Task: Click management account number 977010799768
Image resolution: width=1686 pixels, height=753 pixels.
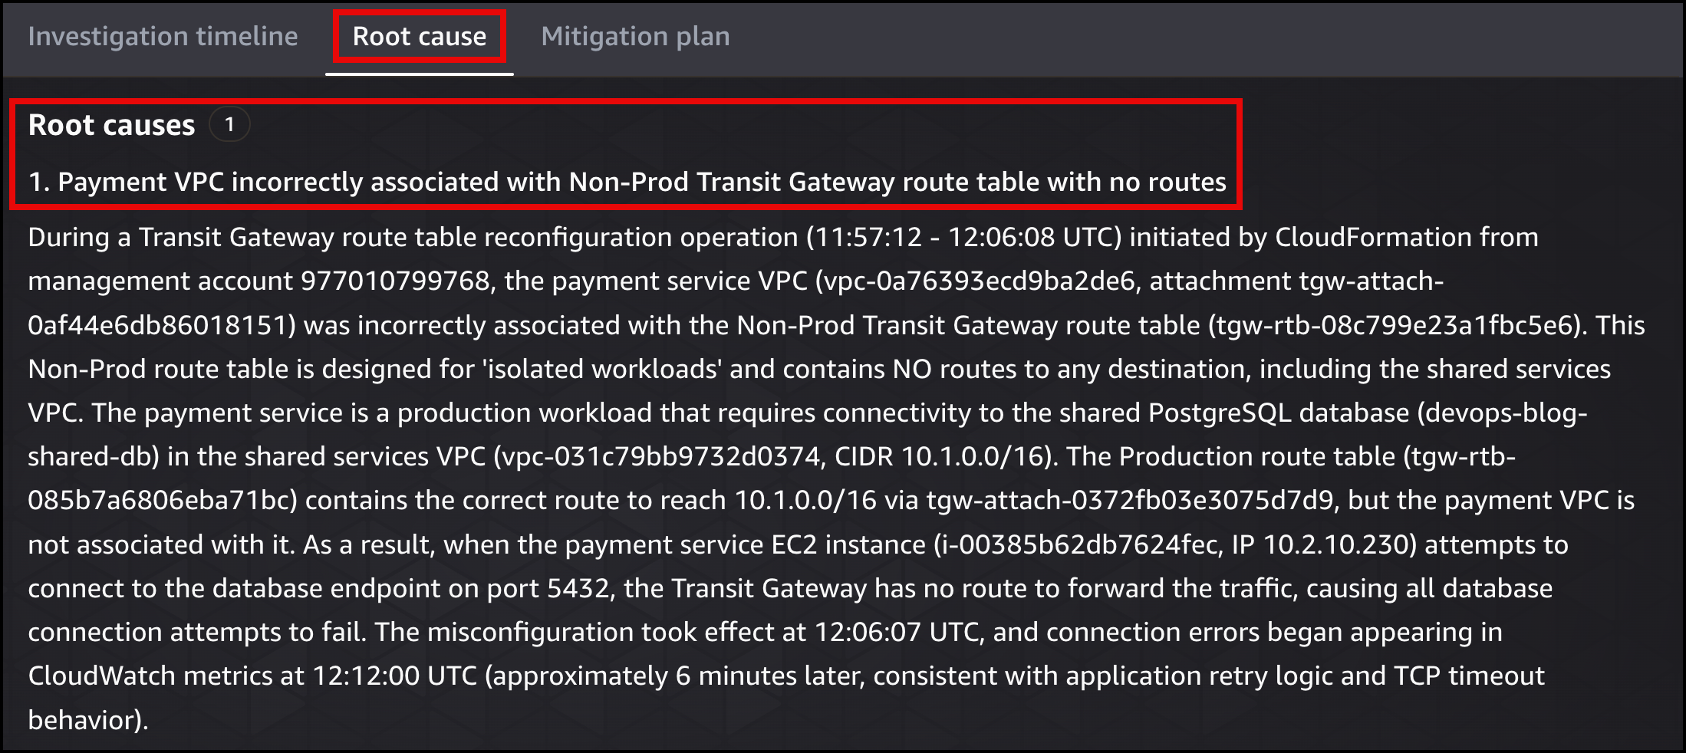Action: (x=395, y=281)
